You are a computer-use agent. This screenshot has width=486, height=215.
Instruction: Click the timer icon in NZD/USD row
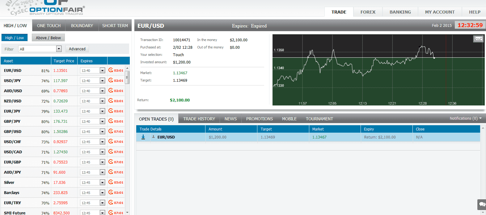click(x=111, y=101)
